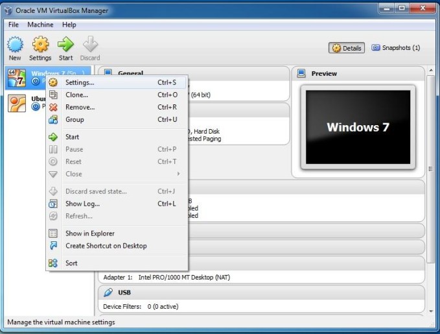Collapse the USB section header

[x=261, y=292]
